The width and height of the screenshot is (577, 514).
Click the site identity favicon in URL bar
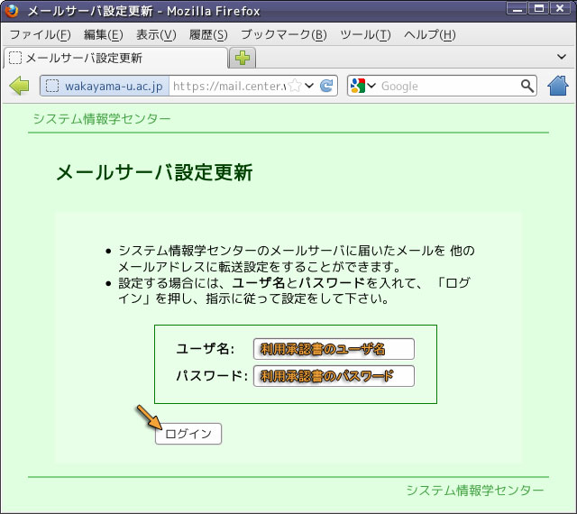coord(52,86)
